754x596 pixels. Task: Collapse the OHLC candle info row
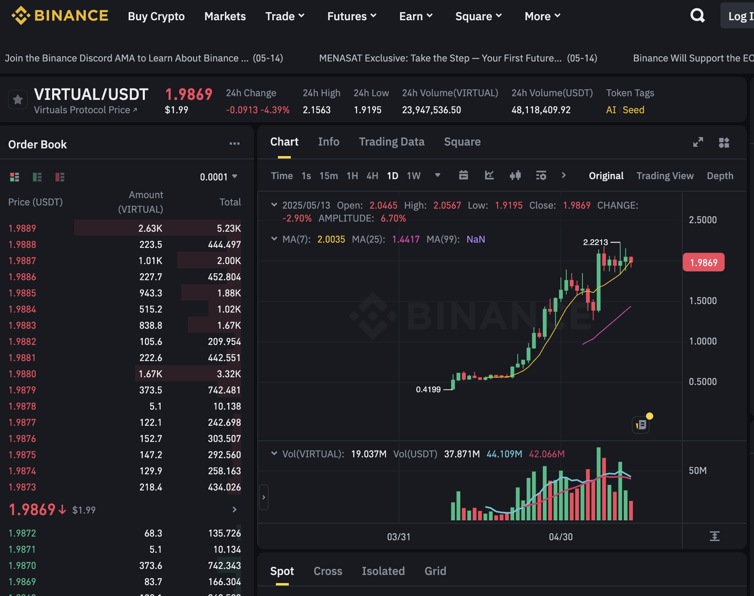click(x=274, y=205)
